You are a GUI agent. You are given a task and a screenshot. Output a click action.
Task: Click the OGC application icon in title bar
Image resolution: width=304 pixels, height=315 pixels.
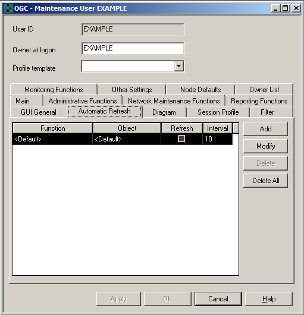pyautogui.click(x=8, y=8)
